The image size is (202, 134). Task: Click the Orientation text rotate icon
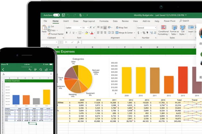tap(109, 27)
